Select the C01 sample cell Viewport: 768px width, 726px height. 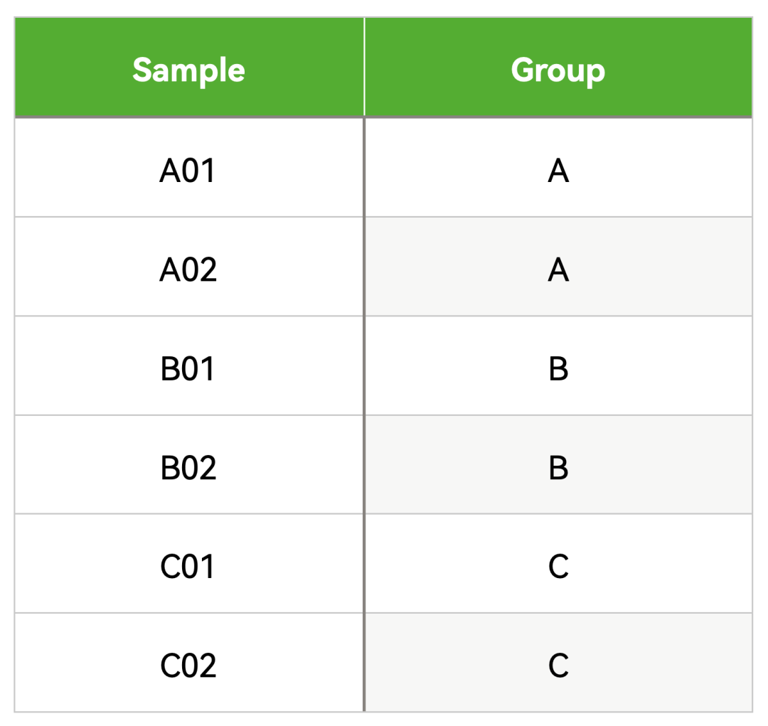click(x=189, y=563)
